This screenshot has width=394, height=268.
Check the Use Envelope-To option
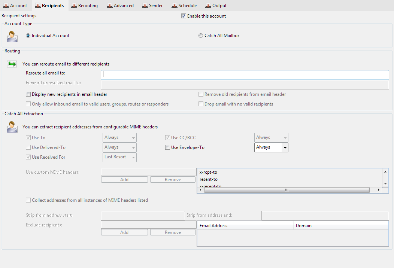[168, 147]
